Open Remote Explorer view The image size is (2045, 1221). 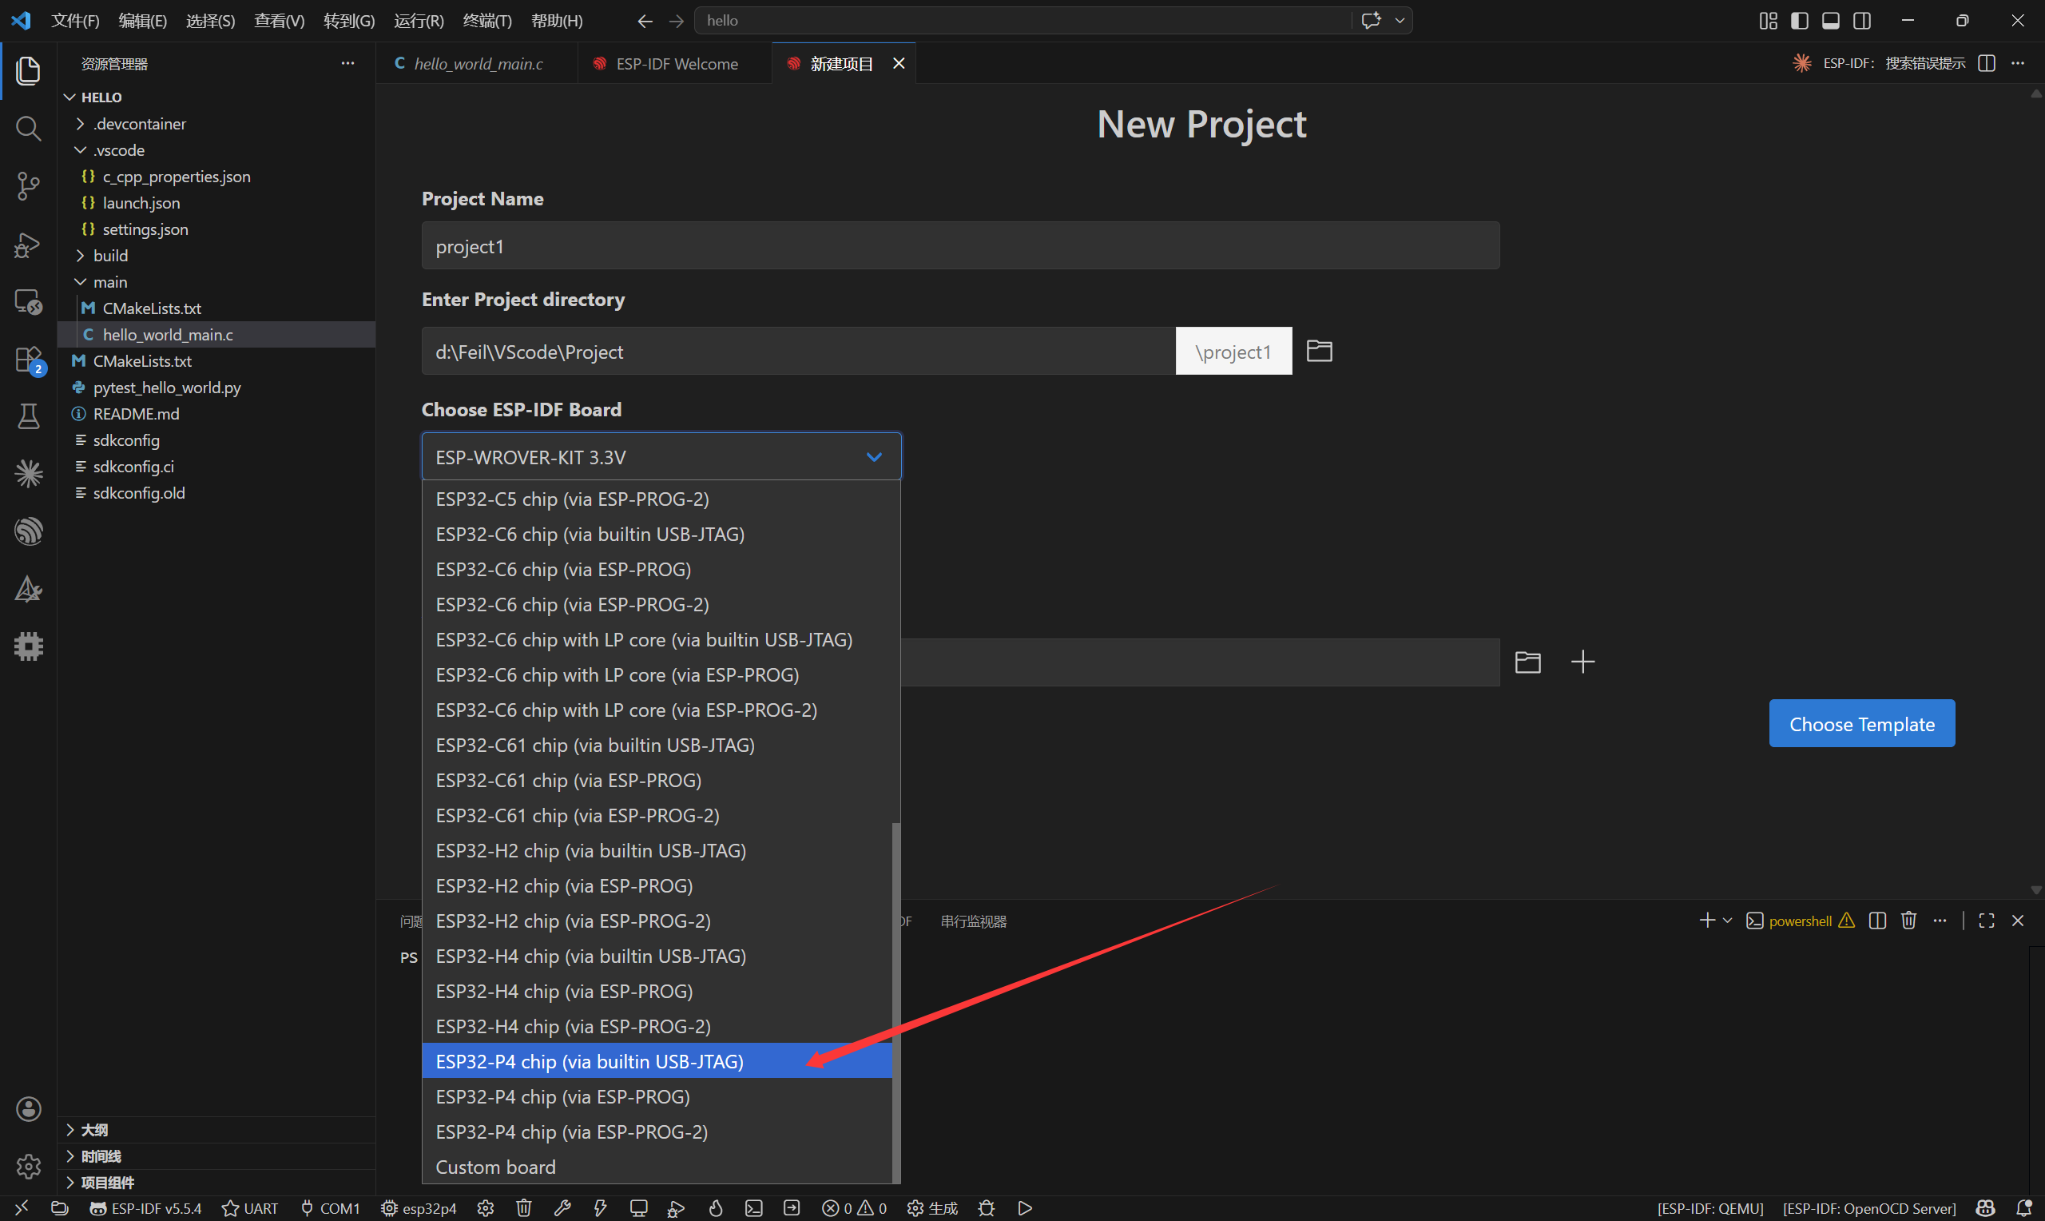(x=28, y=302)
